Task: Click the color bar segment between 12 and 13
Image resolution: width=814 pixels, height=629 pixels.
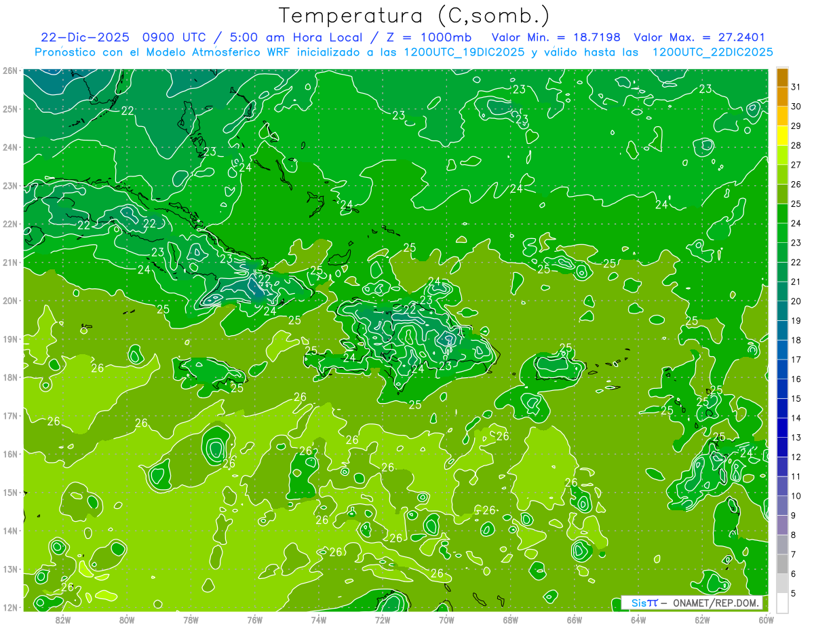Action: [782, 447]
